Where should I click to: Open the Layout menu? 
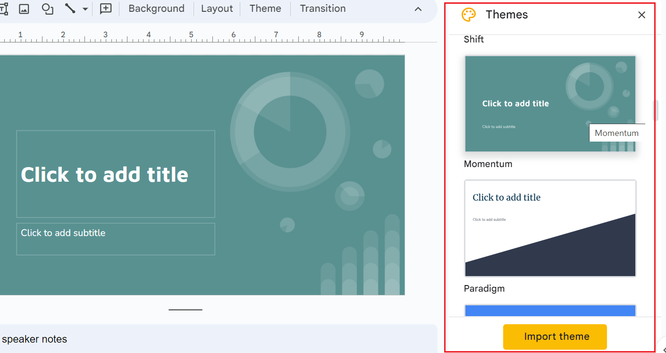pyautogui.click(x=217, y=8)
